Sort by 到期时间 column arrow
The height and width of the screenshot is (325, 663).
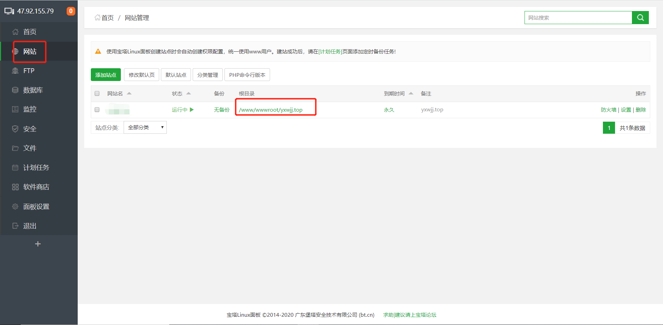(x=411, y=93)
